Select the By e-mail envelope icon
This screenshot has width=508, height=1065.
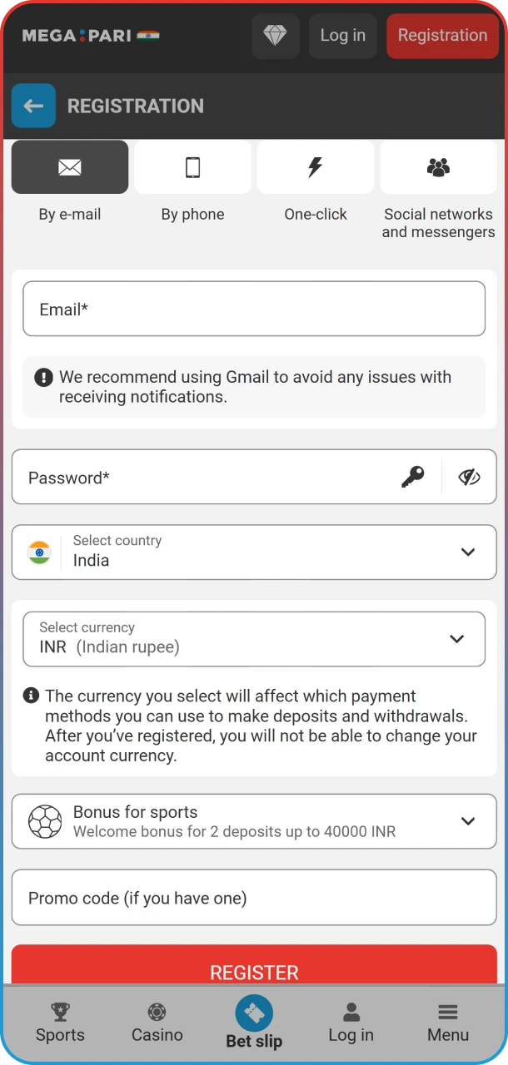(x=70, y=167)
